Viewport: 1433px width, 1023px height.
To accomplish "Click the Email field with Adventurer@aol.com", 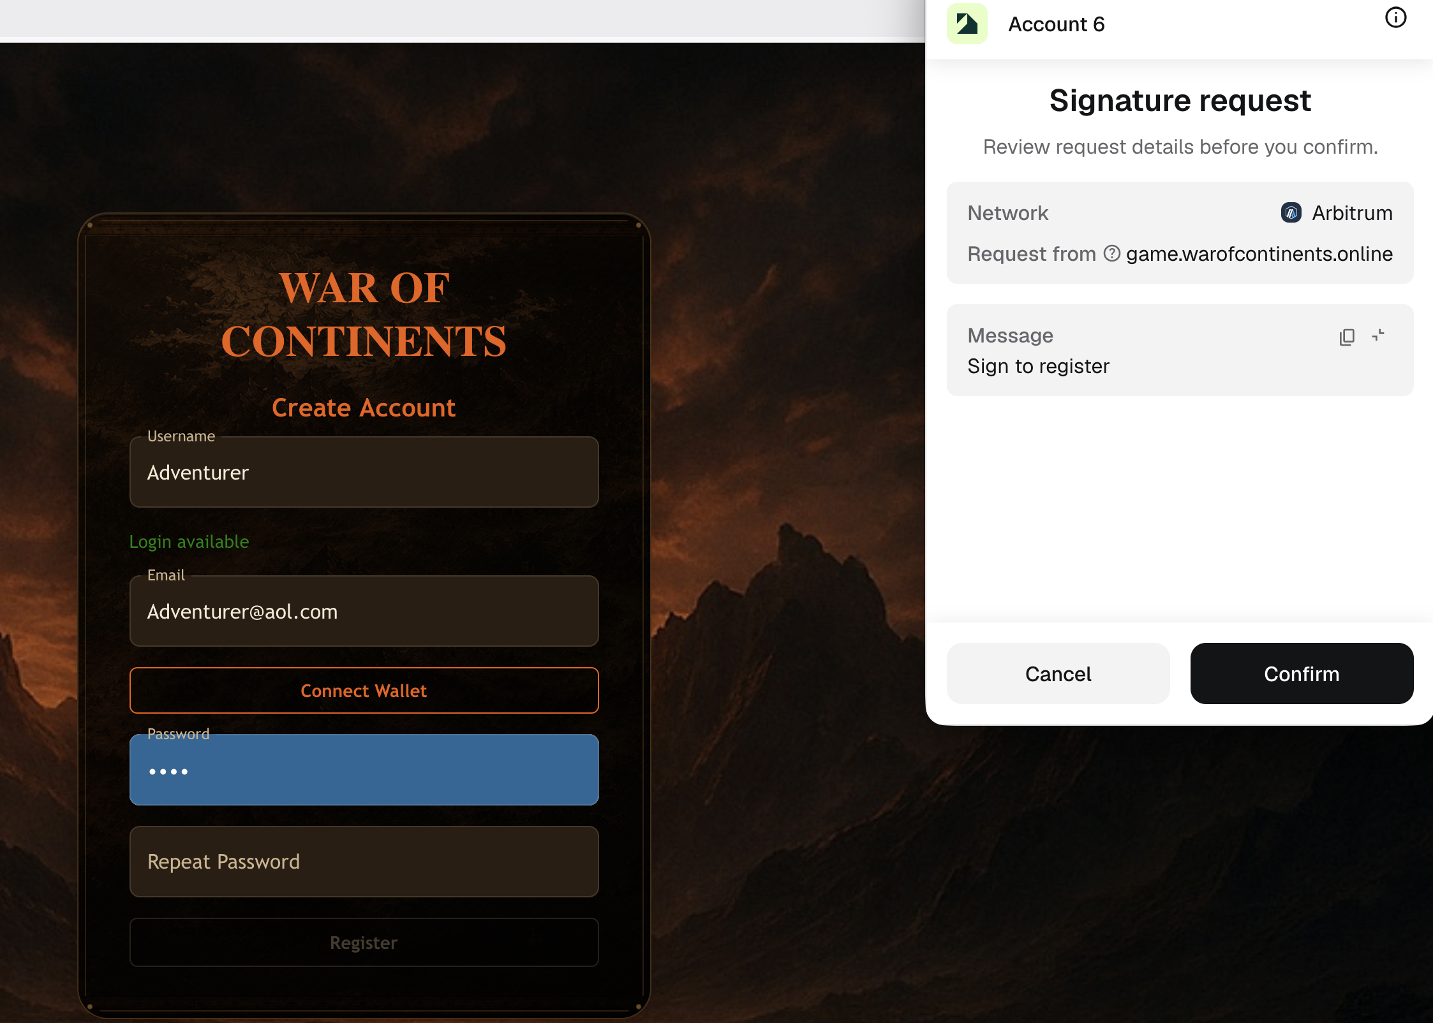I will [x=364, y=611].
